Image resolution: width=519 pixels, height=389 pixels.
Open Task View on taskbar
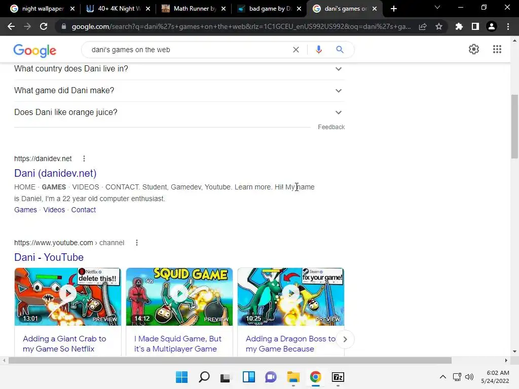click(226, 377)
